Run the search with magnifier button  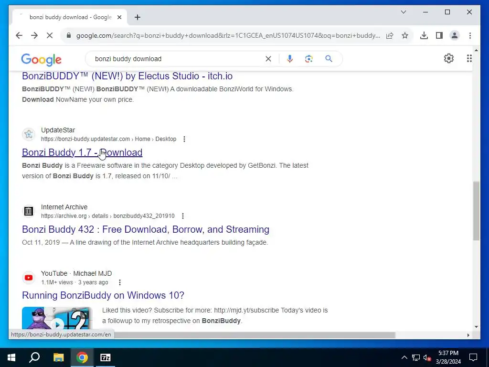tap(329, 59)
